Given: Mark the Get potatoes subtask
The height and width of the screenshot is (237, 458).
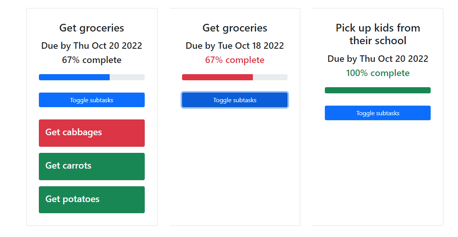Looking at the screenshot, I should pos(92,199).
